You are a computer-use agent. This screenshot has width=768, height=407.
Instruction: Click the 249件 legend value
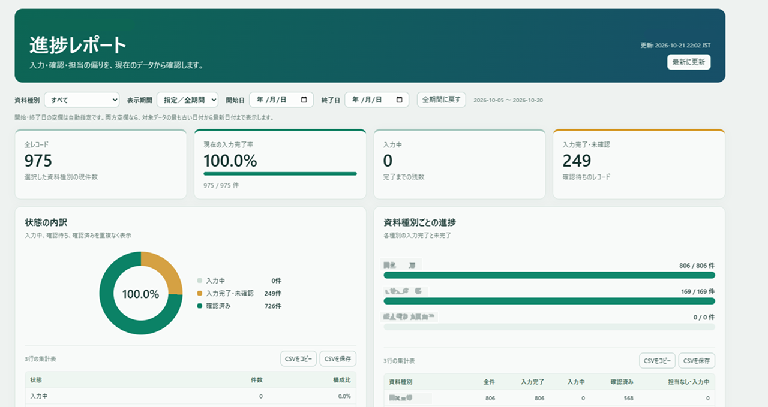(x=273, y=293)
